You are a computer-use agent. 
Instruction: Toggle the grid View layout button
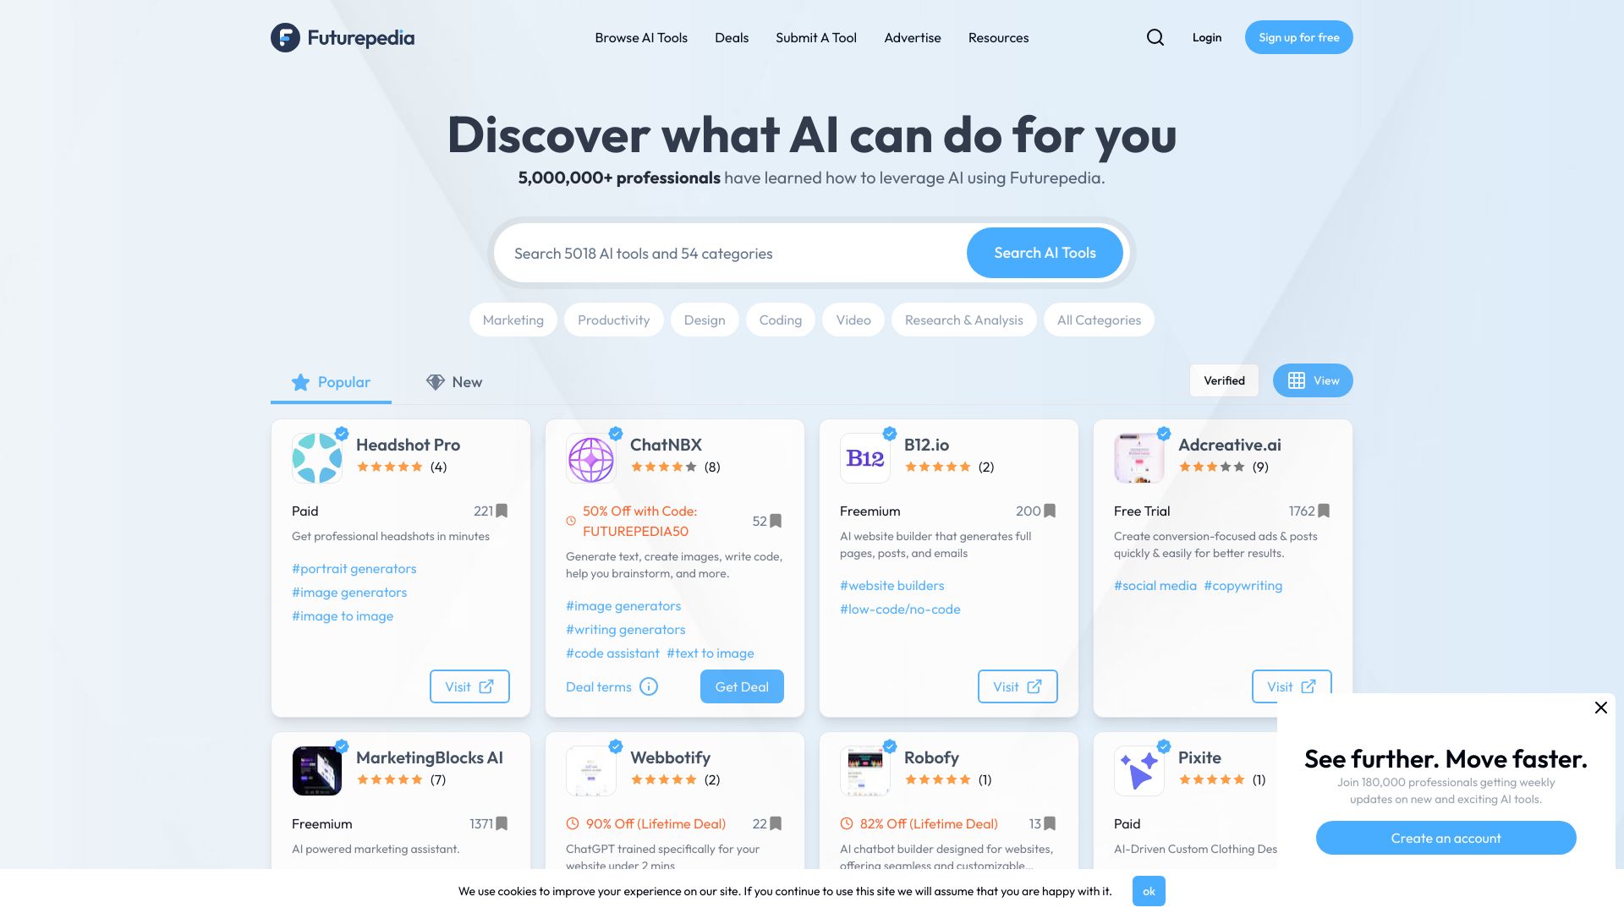point(1313,381)
